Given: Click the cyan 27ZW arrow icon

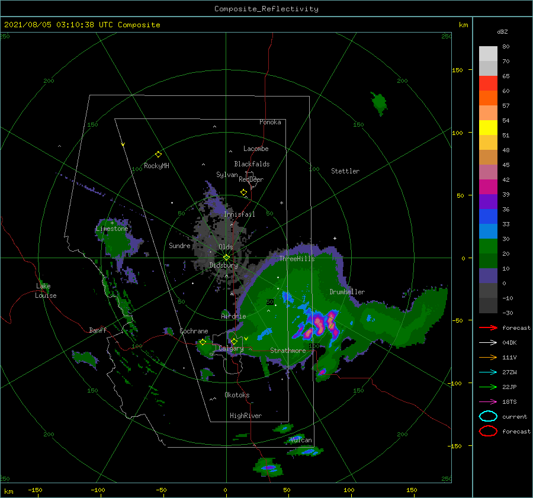Looking at the screenshot, I should pyautogui.click(x=488, y=372).
